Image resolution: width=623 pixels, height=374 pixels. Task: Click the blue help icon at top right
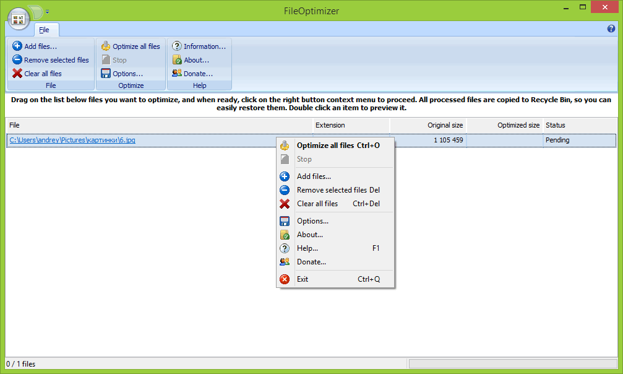[x=611, y=29]
